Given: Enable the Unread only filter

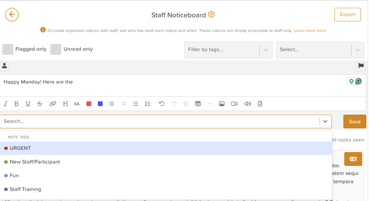Looking at the screenshot, I should [56, 49].
